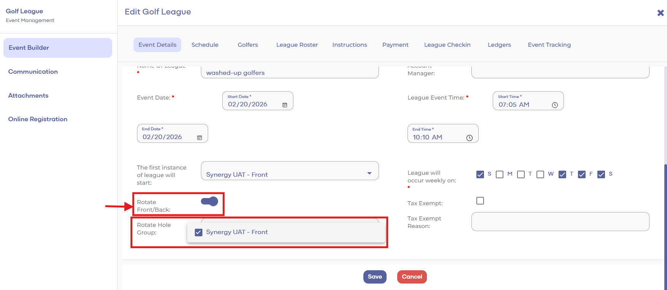The height and width of the screenshot is (290, 667).
Task: Open the End Date calendar picker icon
Action: click(x=199, y=138)
